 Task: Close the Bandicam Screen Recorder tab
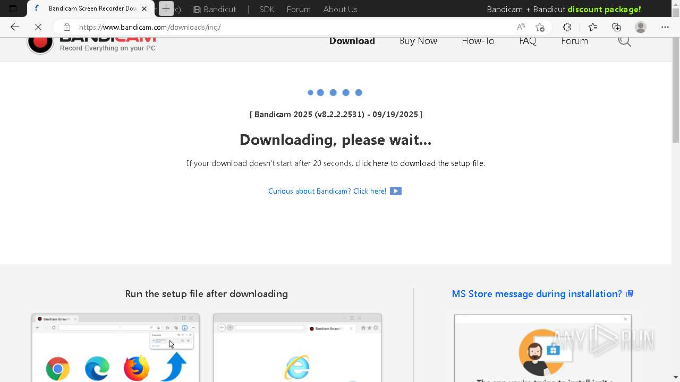tap(144, 8)
